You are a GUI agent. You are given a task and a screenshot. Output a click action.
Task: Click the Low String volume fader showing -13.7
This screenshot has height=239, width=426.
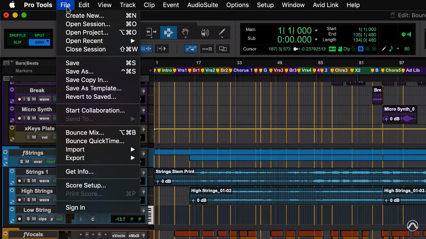click(119, 219)
